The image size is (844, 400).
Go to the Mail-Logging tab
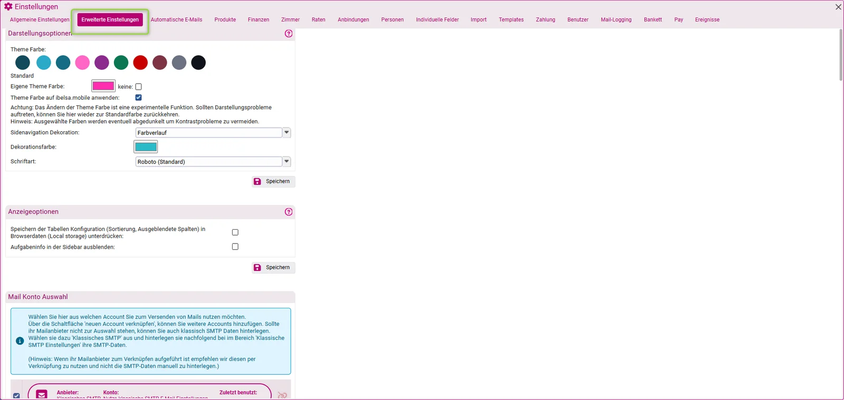pos(616,19)
